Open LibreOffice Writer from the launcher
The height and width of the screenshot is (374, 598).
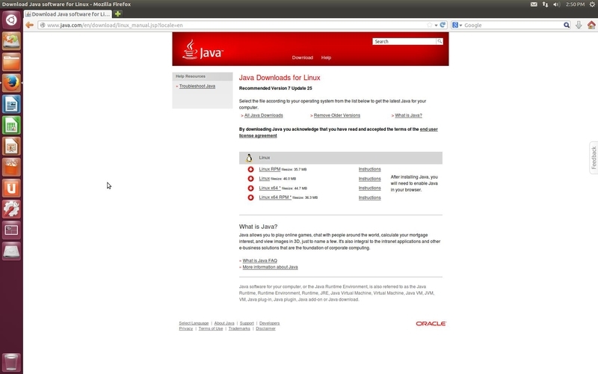coord(11,104)
